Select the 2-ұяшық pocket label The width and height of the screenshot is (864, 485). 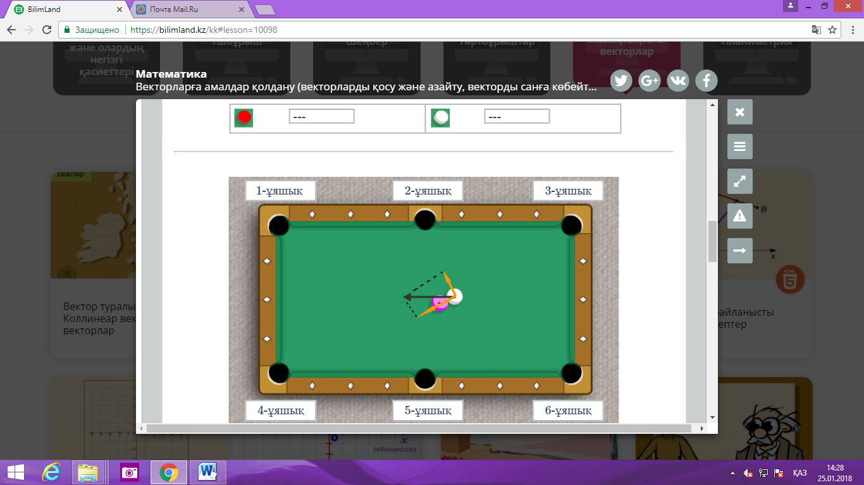428,191
